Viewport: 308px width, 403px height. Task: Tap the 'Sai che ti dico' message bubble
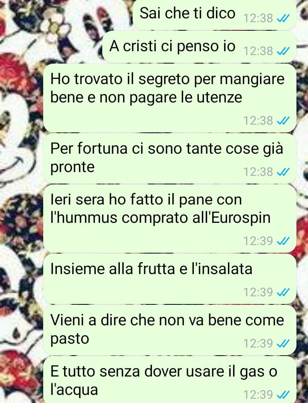[214, 15]
